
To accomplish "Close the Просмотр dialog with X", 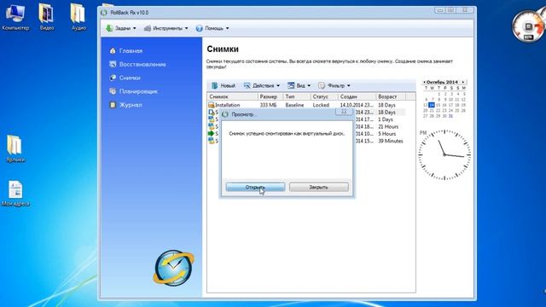I will [x=344, y=112].
